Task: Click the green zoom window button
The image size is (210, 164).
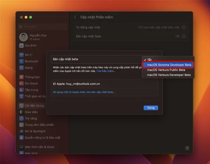Action: (30, 17)
